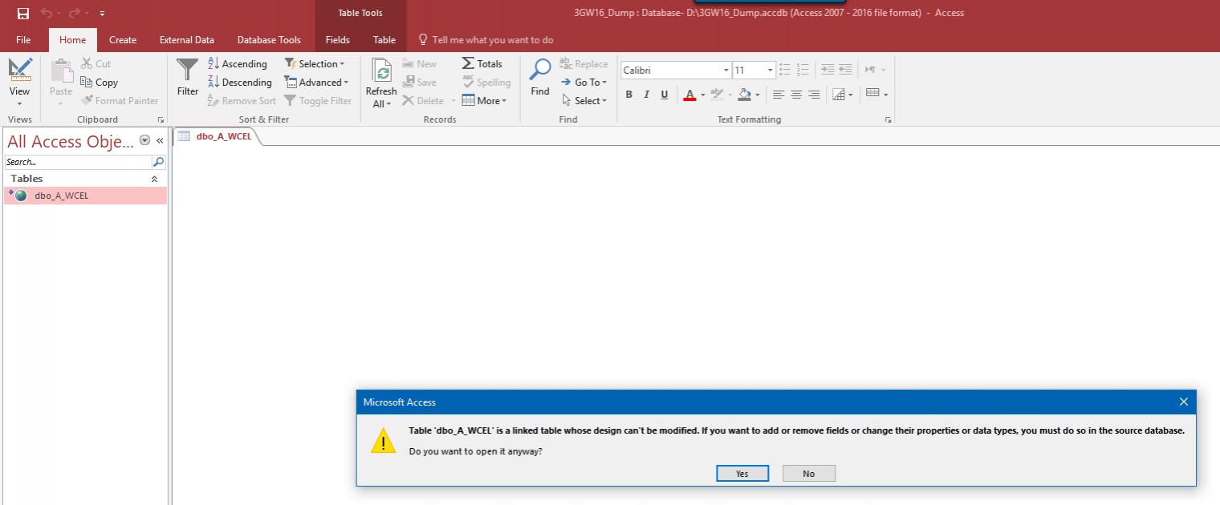Click the Copy command
The width and height of the screenshot is (1220, 505).
(100, 83)
